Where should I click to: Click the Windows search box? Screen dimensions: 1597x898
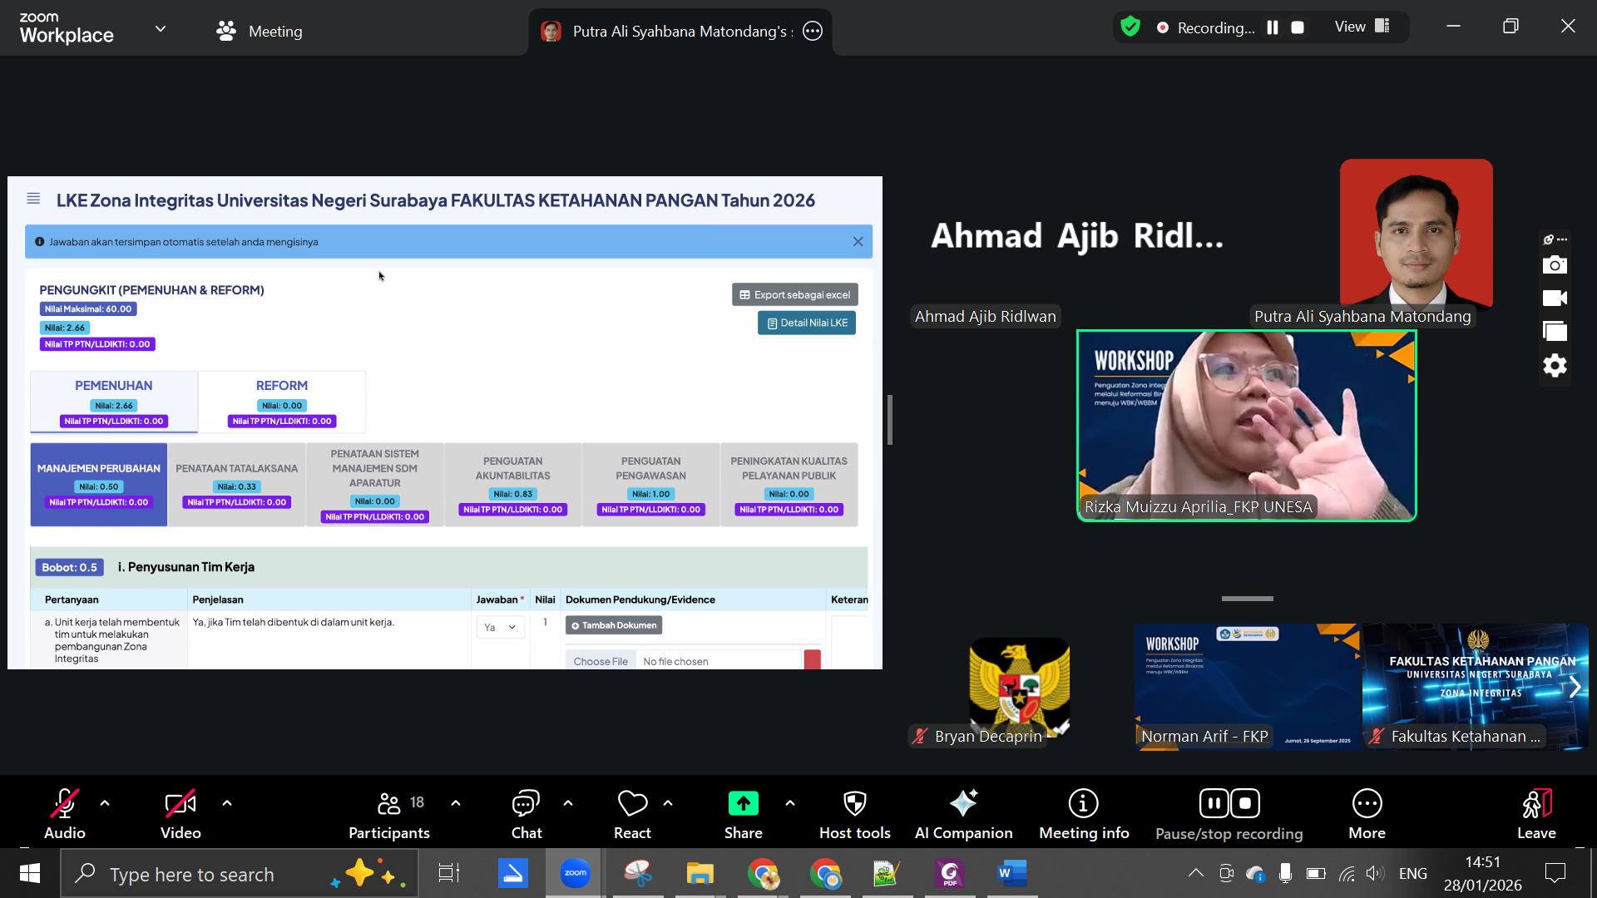(191, 874)
